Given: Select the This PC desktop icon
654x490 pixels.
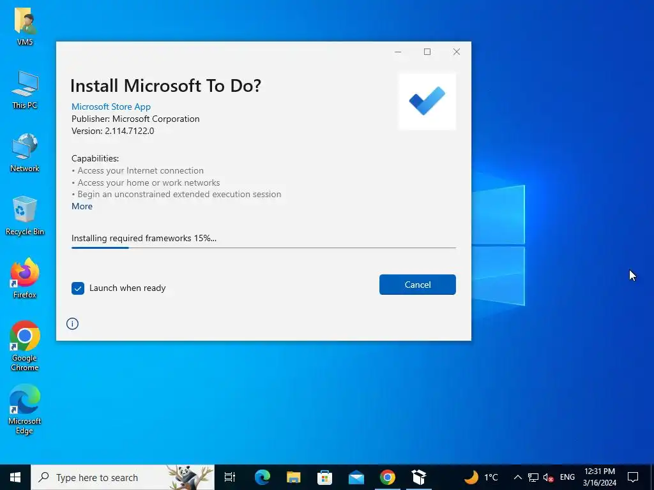Looking at the screenshot, I should coord(25,90).
